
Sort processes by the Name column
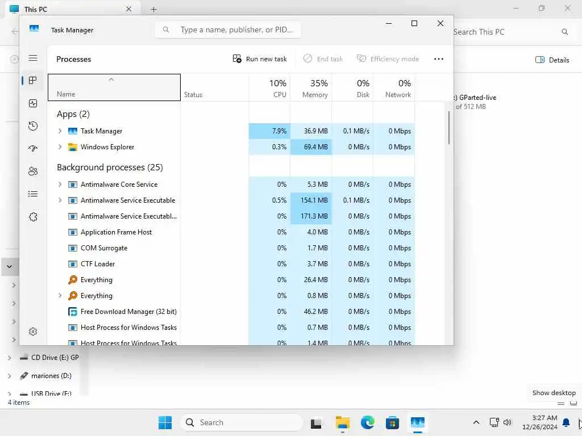click(114, 87)
